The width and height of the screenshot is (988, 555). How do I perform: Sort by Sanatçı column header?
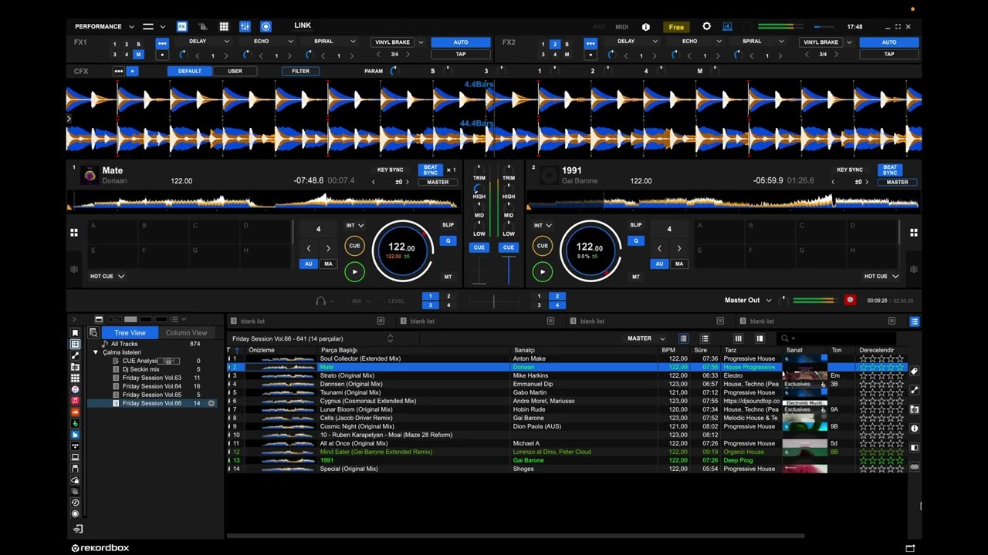pos(525,350)
